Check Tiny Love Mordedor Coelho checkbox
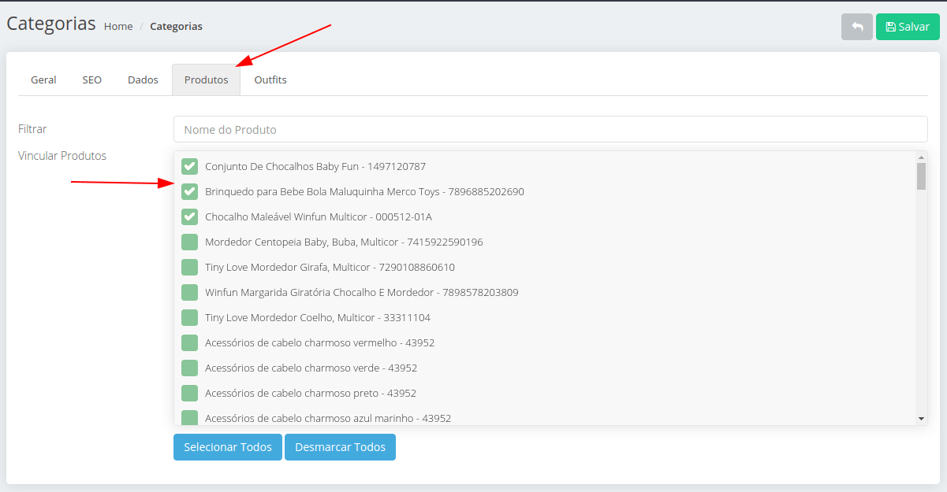The image size is (947, 492). pos(189,317)
